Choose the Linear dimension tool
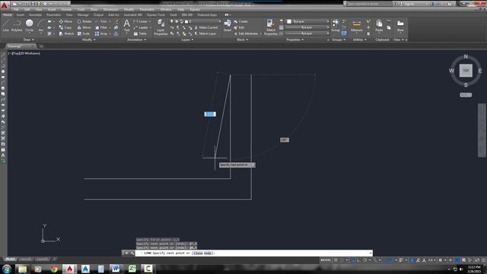 pyautogui.click(x=141, y=21)
